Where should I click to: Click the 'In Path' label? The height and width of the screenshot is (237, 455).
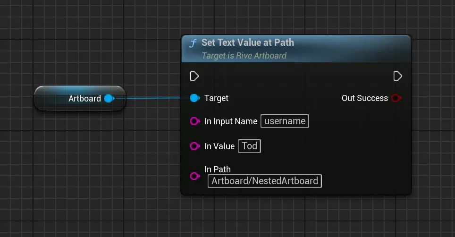217,169
